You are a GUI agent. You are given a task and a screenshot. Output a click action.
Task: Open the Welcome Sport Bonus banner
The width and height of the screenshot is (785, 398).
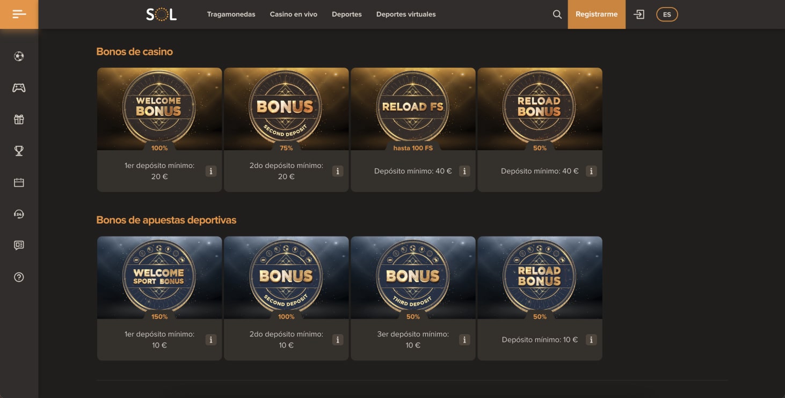pyautogui.click(x=159, y=277)
